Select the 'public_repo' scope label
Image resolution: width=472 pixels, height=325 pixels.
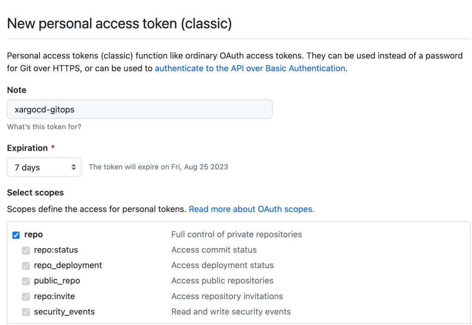(57, 281)
